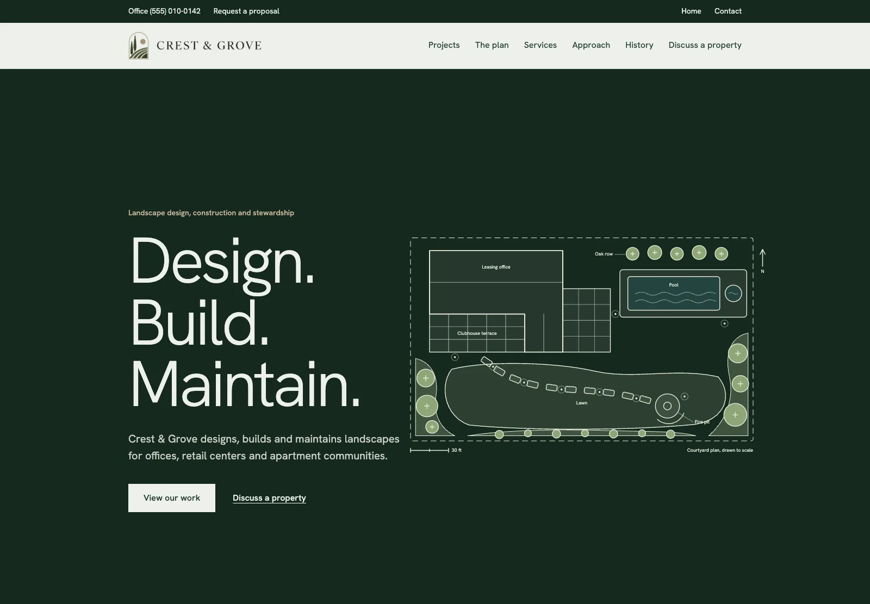This screenshot has width=870, height=604.
Task: Navigate to The plan section
Action: click(492, 45)
